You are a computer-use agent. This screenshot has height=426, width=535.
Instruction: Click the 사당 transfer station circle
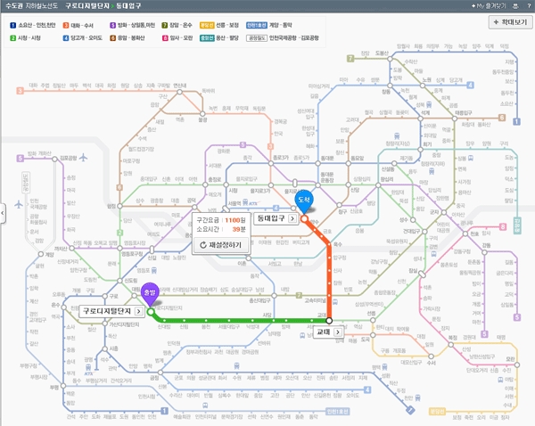point(274,321)
